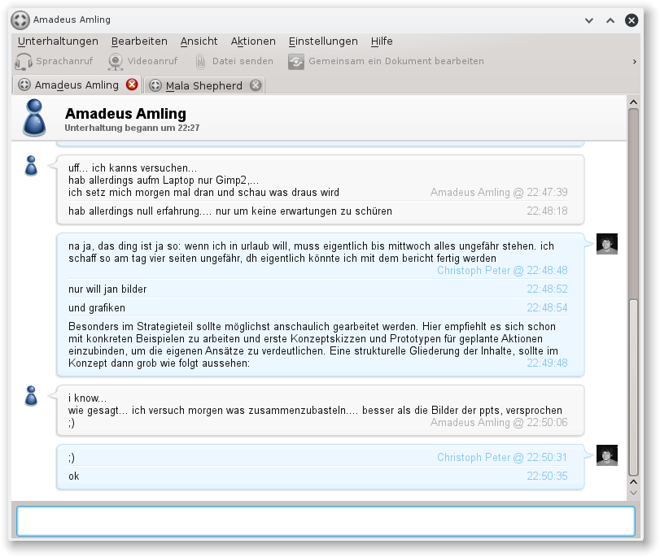Click the 22:49:48 timestamp
Image resolution: width=660 pixels, height=557 pixels.
point(547,363)
